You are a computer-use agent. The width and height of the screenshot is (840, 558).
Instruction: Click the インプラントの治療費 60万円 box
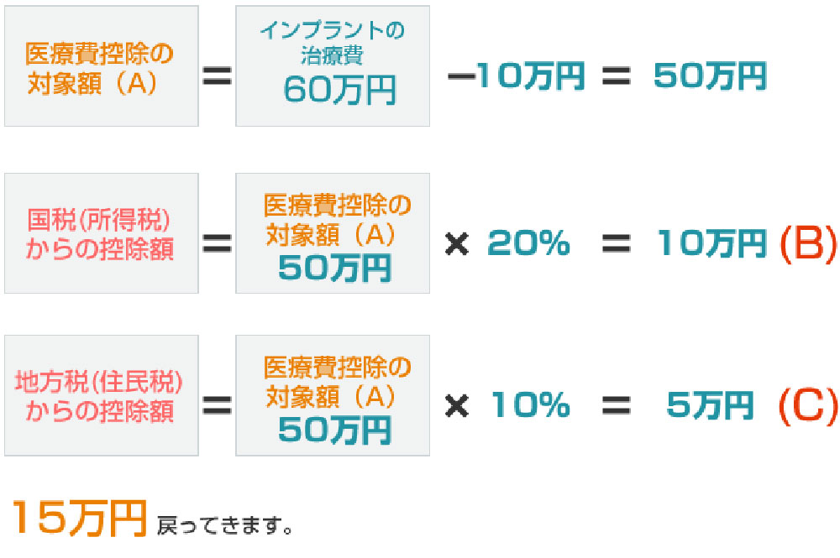[x=333, y=65]
